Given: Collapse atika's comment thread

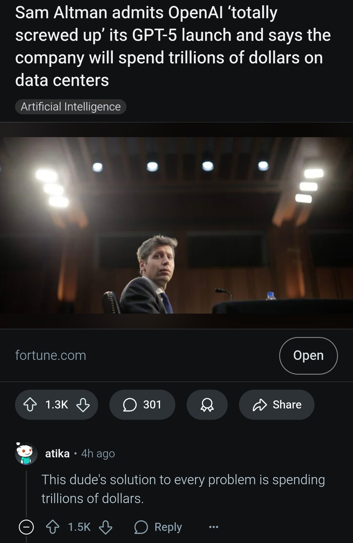Looking at the screenshot, I should 26,527.
